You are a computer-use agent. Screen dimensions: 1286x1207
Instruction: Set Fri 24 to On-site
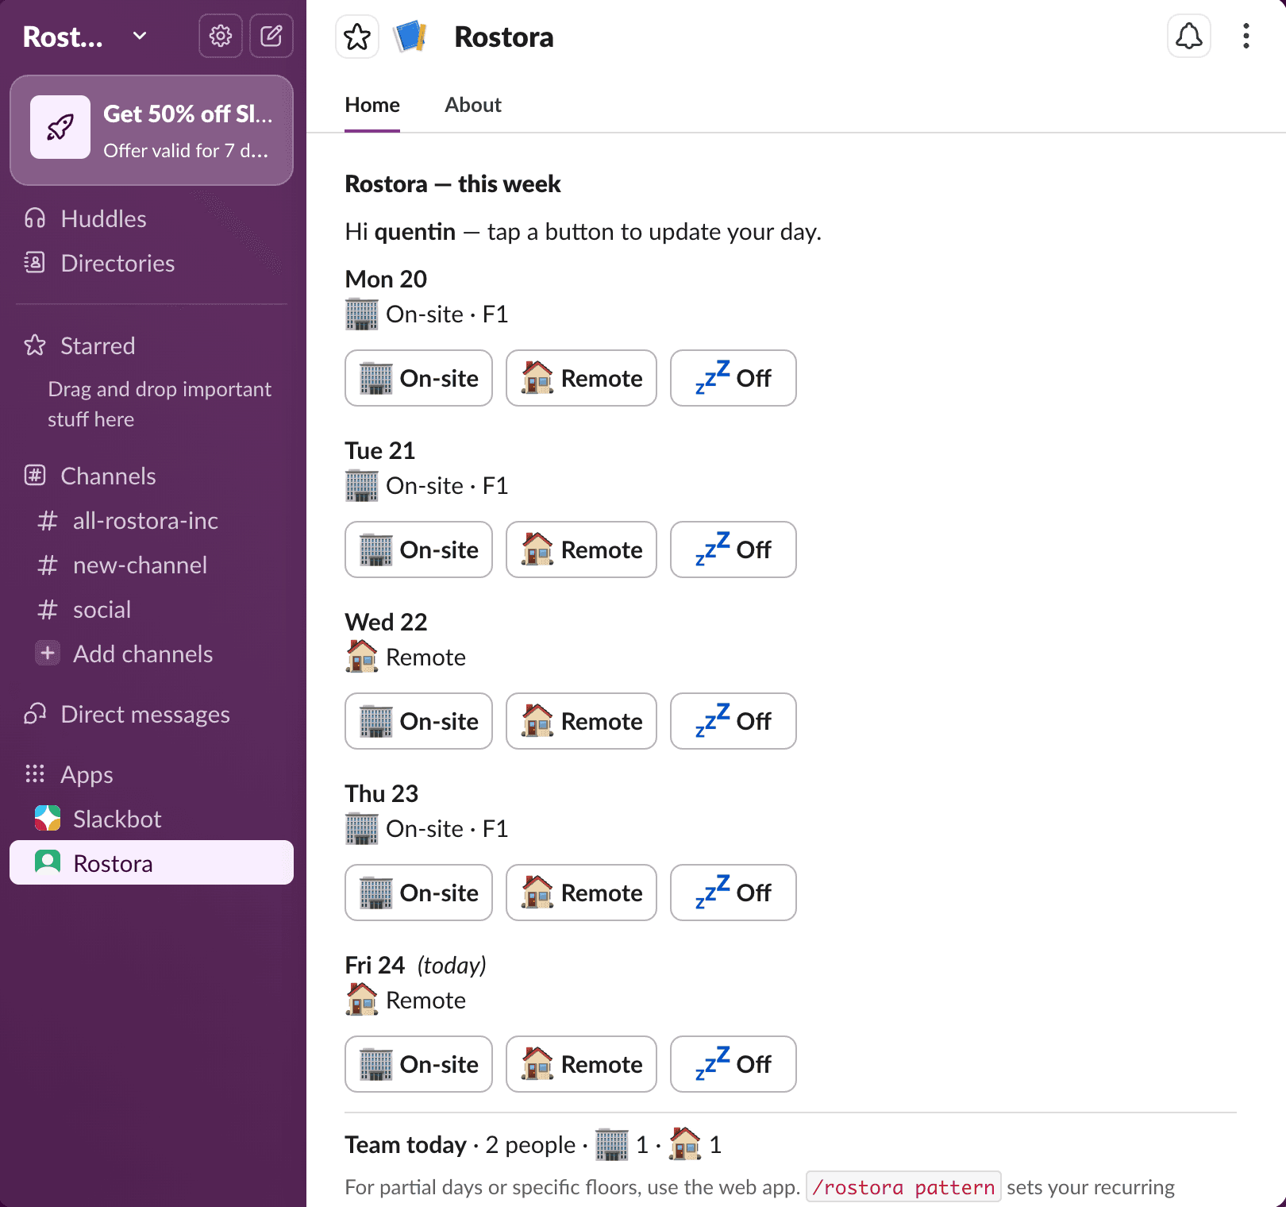418,1064
